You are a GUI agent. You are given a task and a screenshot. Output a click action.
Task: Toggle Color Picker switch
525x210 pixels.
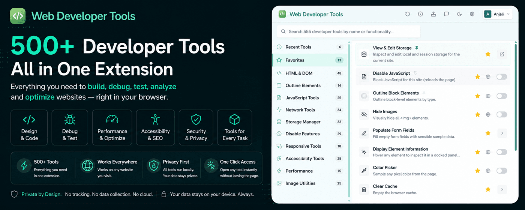tap(502, 171)
